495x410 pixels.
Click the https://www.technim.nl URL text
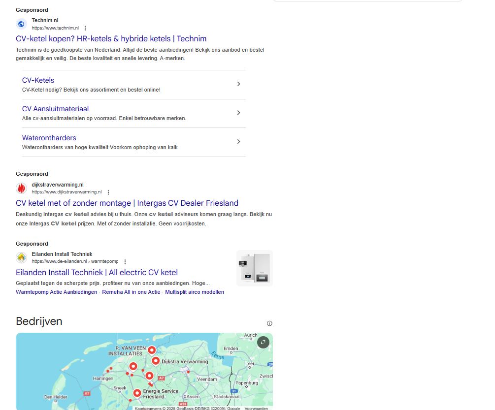coord(55,28)
